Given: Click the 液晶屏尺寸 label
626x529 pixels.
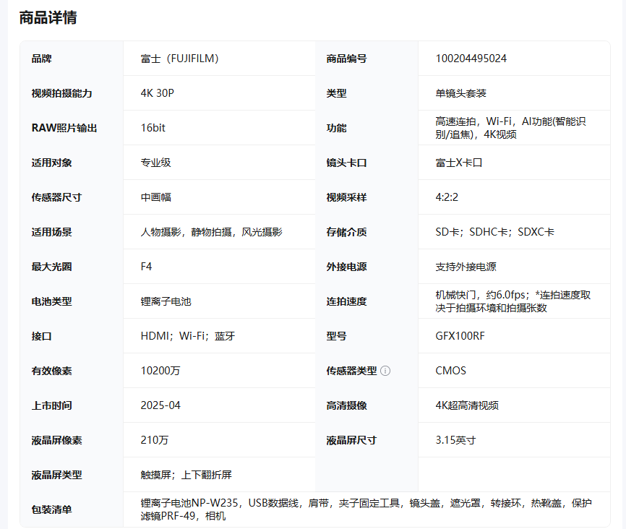Looking at the screenshot, I should click(x=351, y=441).
